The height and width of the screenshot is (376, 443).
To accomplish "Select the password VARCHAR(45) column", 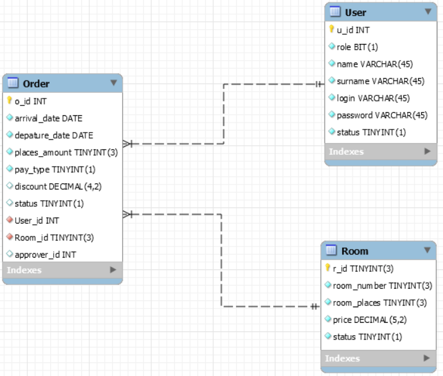I will tap(382, 115).
